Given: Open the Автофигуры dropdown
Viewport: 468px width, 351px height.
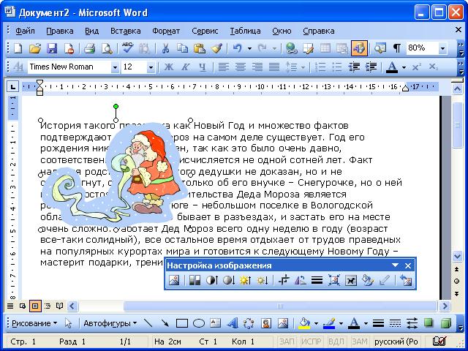Looking at the screenshot, I should (110, 323).
